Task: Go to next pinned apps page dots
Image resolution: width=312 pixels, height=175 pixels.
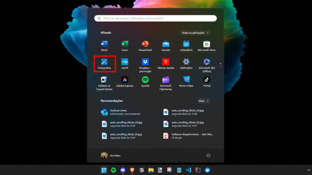Action: click(220, 65)
